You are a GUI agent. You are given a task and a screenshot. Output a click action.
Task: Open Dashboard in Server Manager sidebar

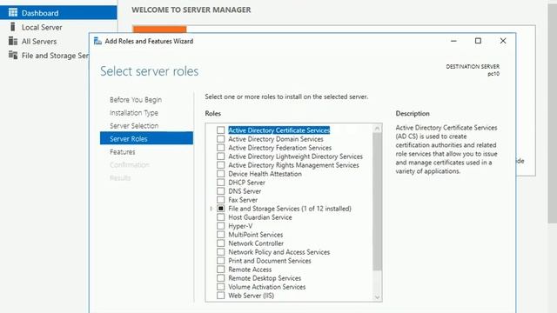pyautogui.click(x=58, y=13)
